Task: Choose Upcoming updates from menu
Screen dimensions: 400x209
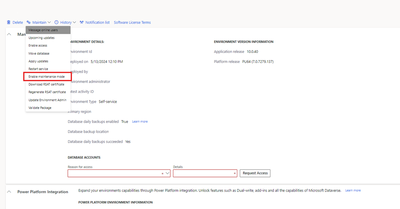Action: click(x=41, y=38)
